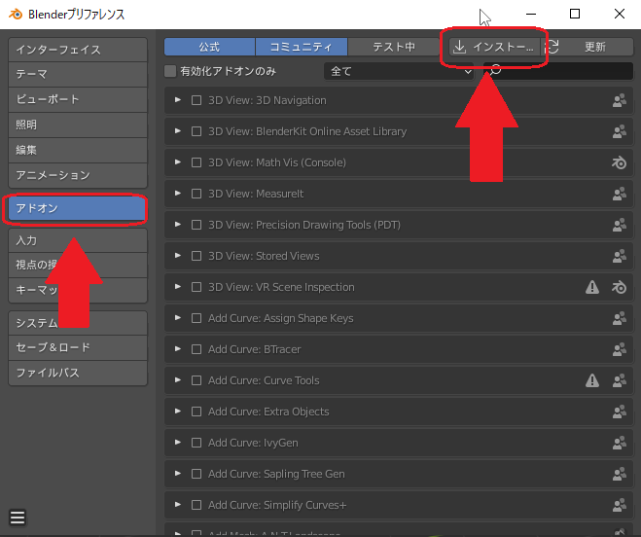The image size is (641, 537).
Task: Toggle 有効化アドオンのみ checkbox
Action: coord(170,71)
